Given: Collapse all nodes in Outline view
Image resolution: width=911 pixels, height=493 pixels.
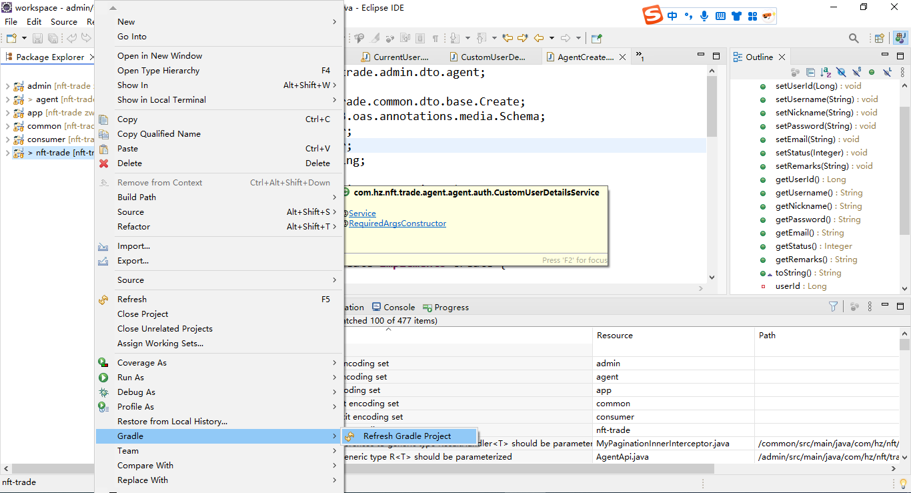Looking at the screenshot, I should 810,72.
